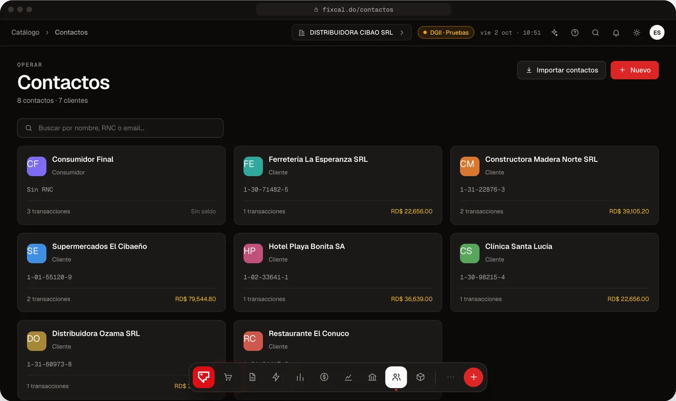
Task: Open Clínica Santa Lucía contact
Action: click(554, 273)
